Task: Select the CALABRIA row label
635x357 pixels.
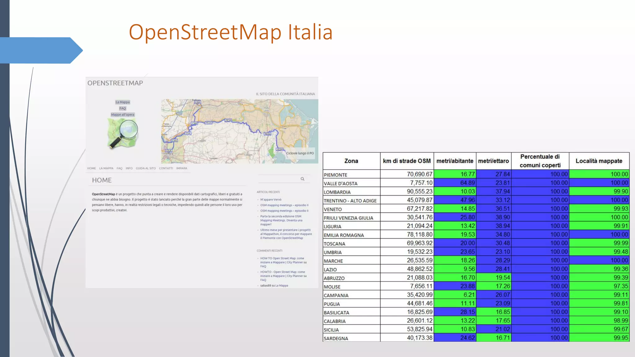Action: [335, 321]
